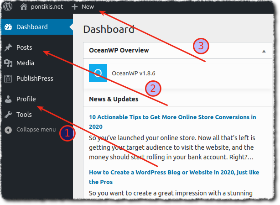This screenshot has height=205, width=280.
Task: Collapse the OceanWP Overview panel
Action: [264, 51]
